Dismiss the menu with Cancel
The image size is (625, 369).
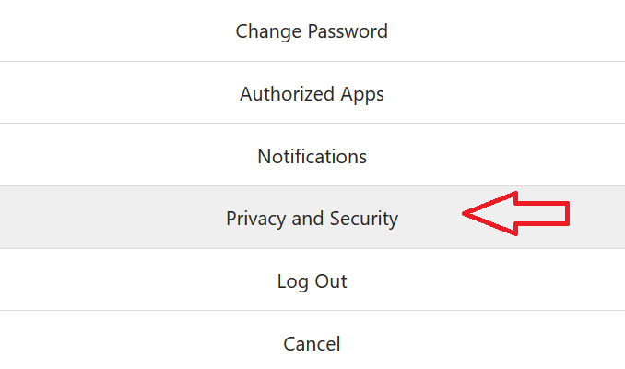[312, 344]
